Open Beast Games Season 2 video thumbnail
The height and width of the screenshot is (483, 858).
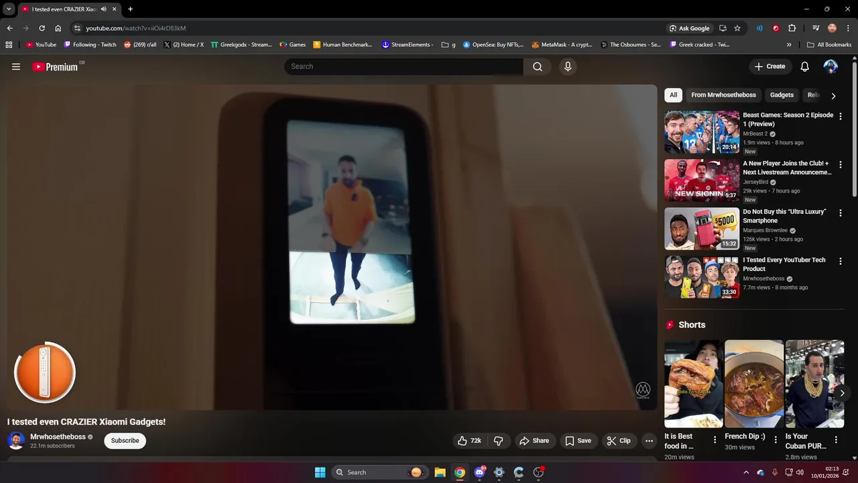coord(702,132)
